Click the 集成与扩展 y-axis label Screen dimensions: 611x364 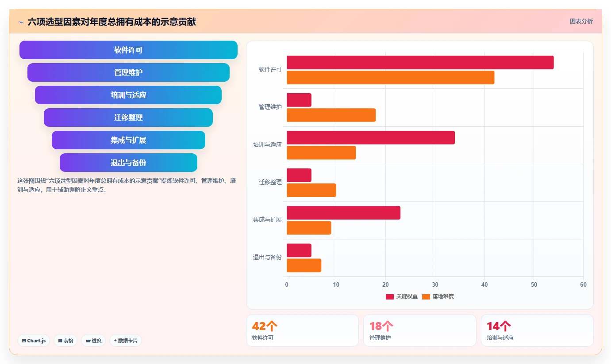coord(267,220)
